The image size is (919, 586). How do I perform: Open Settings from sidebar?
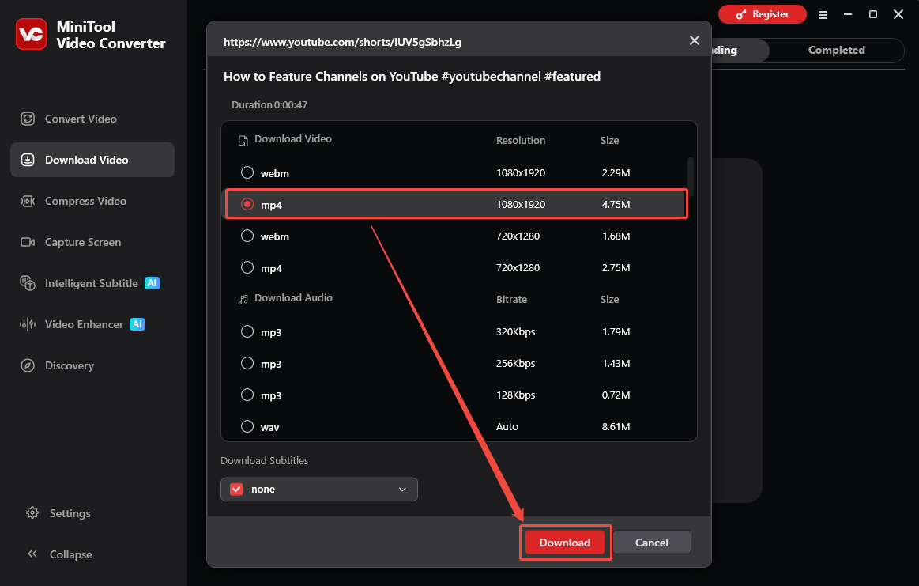pyautogui.click(x=70, y=513)
